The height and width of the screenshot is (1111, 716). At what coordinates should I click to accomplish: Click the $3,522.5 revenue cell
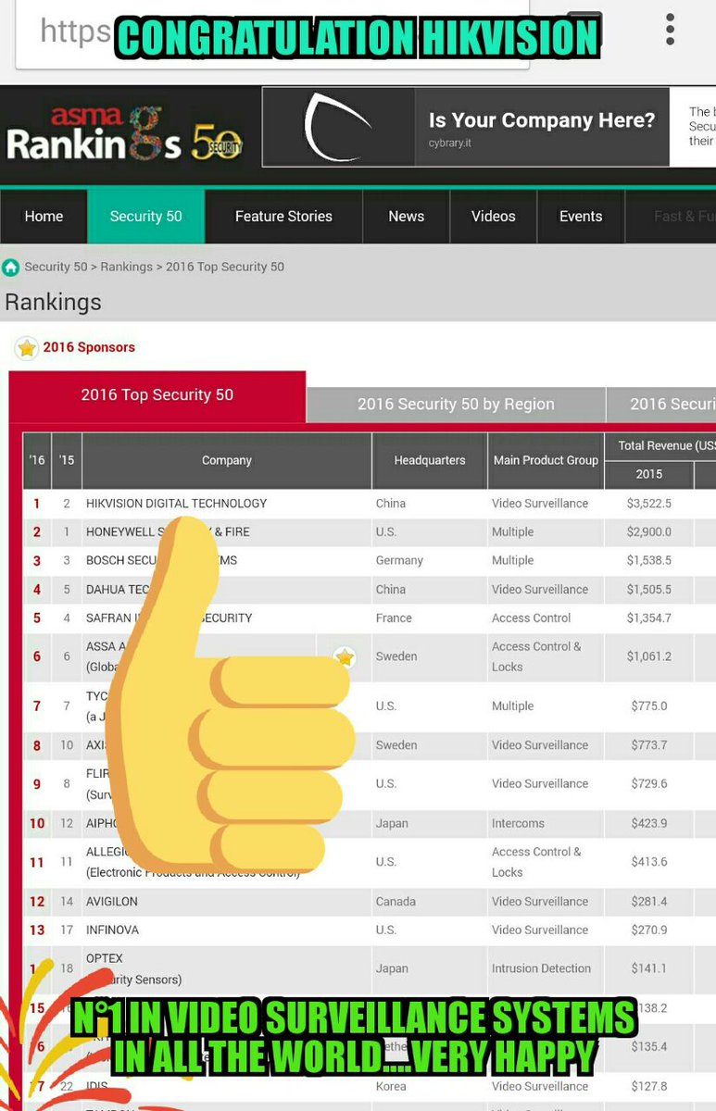(649, 504)
